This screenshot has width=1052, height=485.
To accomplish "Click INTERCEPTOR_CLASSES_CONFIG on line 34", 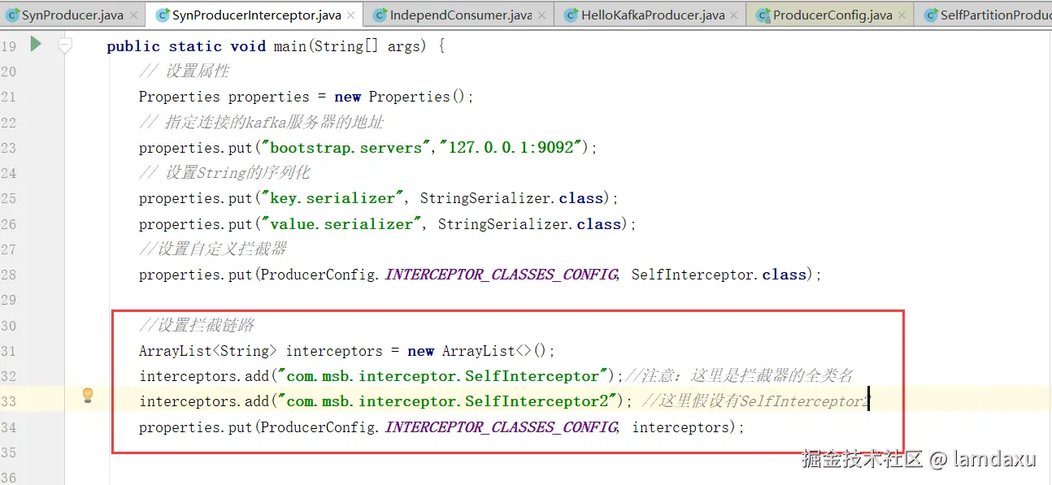I will tap(500, 427).
